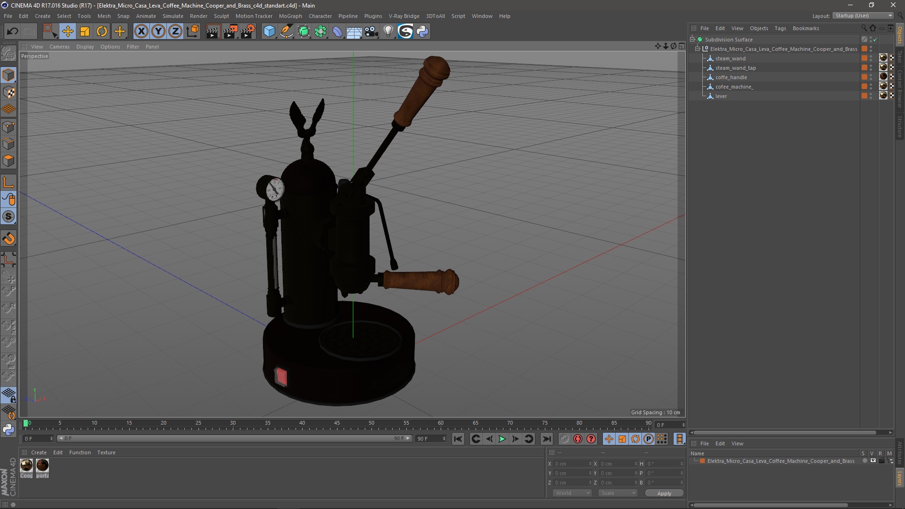
Task: Add a Camera object from toolbar
Action: pyautogui.click(x=371, y=32)
